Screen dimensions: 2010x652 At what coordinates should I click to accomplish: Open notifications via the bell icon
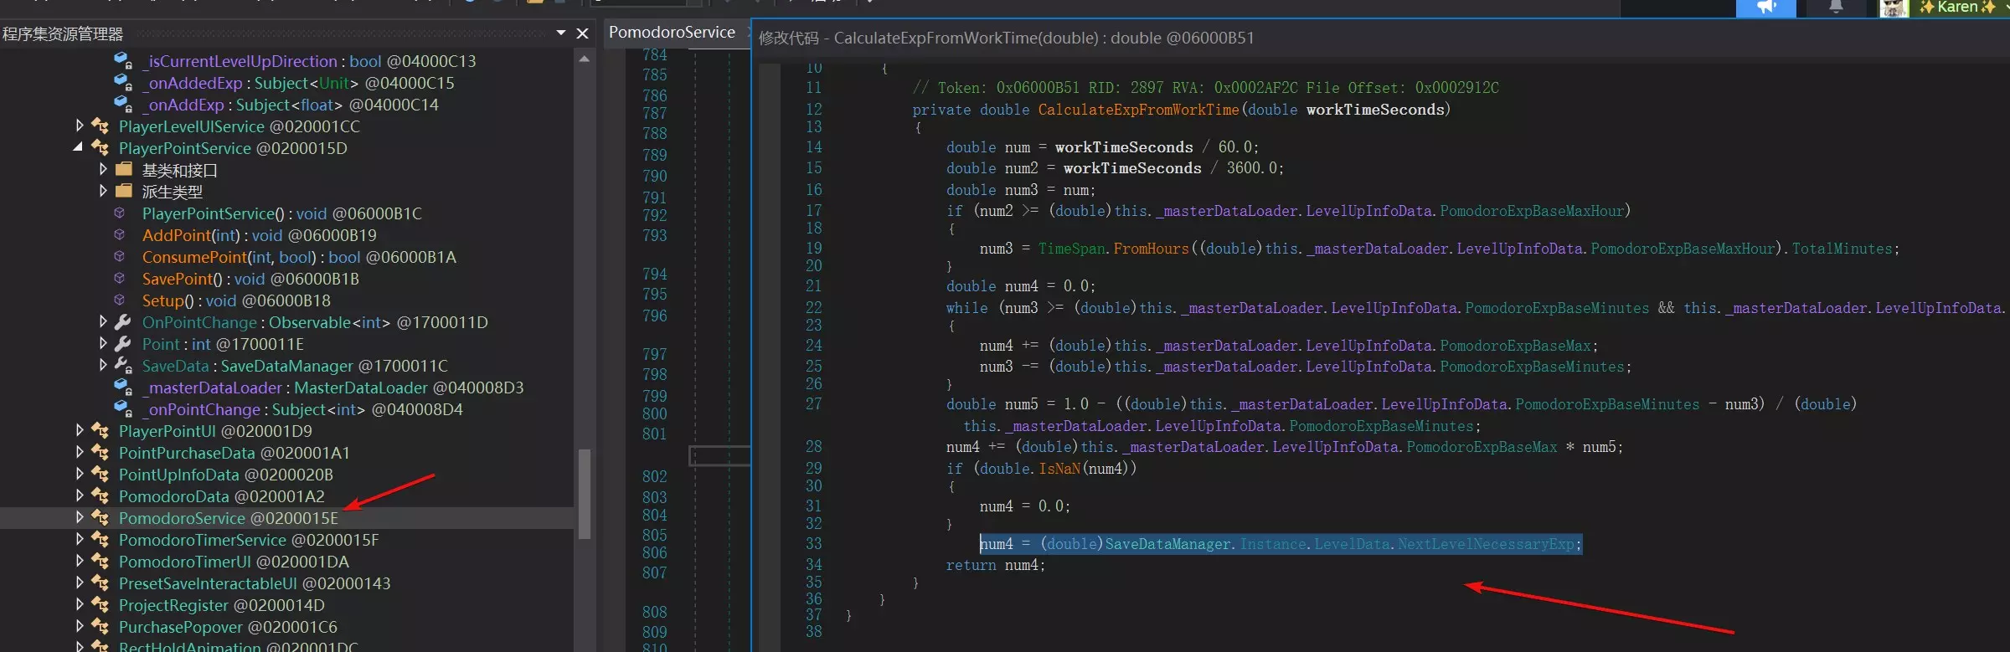(1835, 8)
